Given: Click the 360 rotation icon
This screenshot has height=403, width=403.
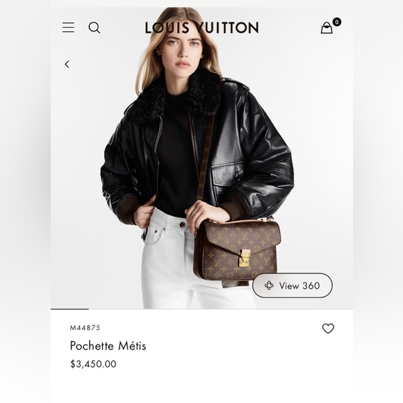Looking at the screenshot, I should coord(269,286).
